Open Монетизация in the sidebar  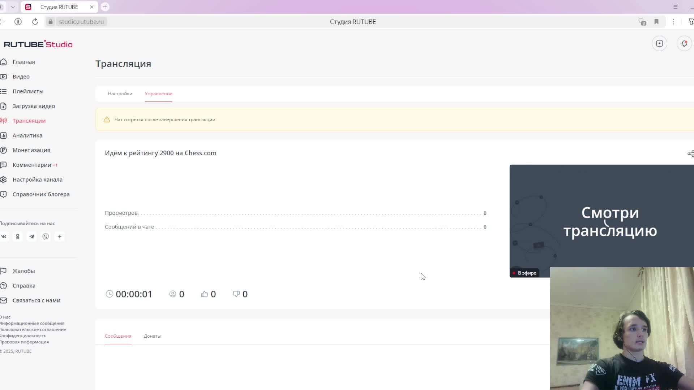[x=31, y=150]
